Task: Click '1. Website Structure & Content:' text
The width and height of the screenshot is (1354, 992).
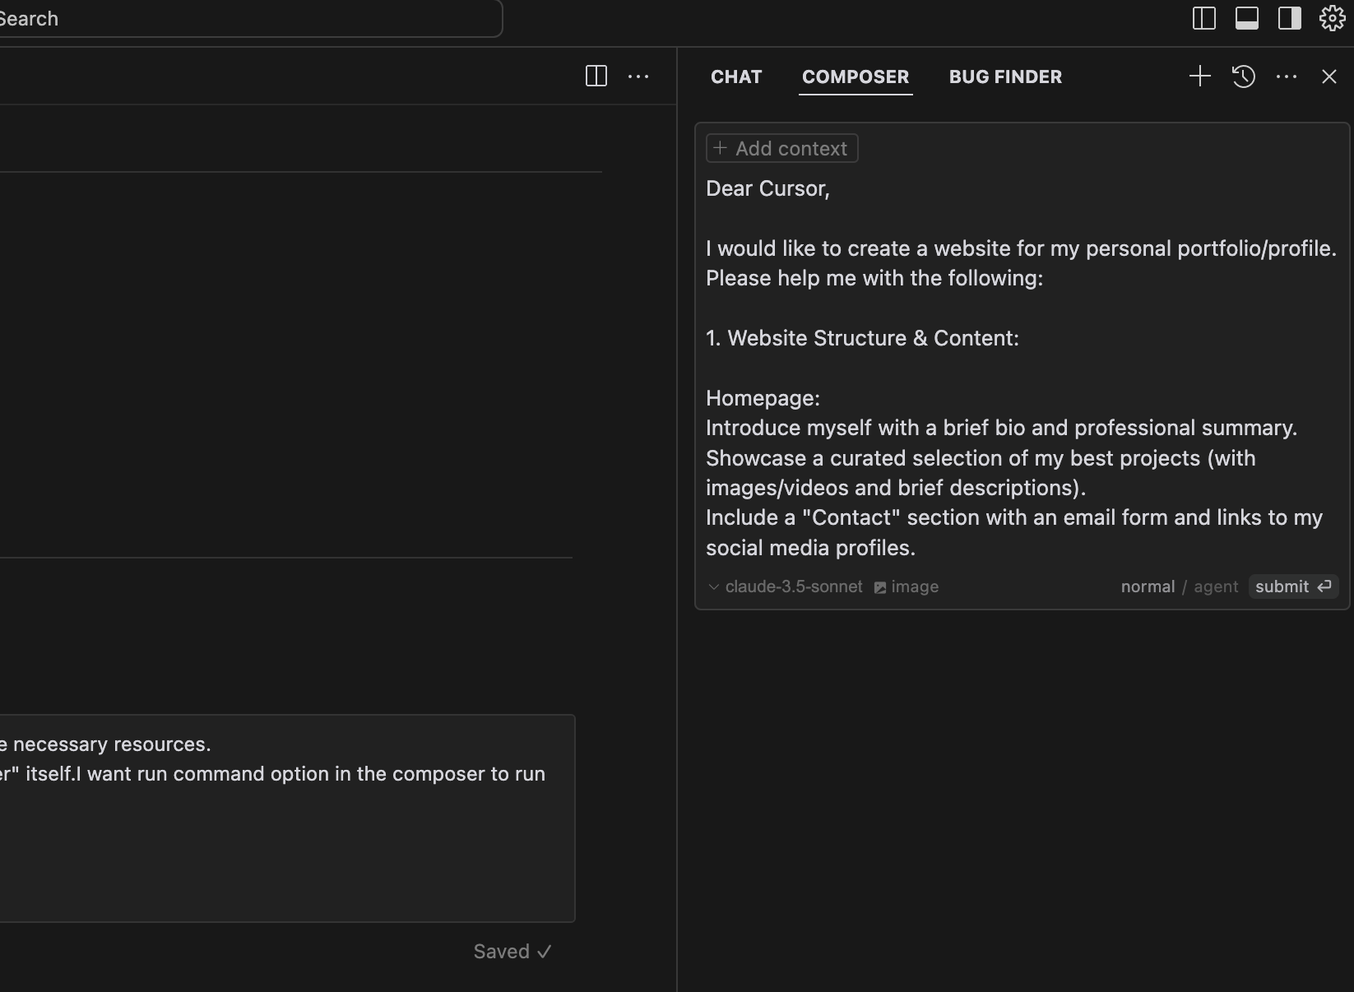Action: click(862, 338)
